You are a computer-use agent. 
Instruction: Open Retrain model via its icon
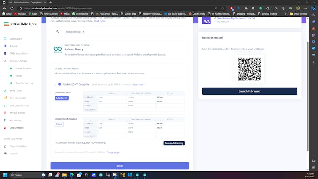pos(5,98)
